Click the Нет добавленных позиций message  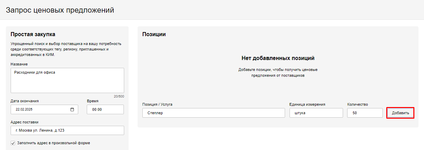pyautogui.click(x=278, y=58)
